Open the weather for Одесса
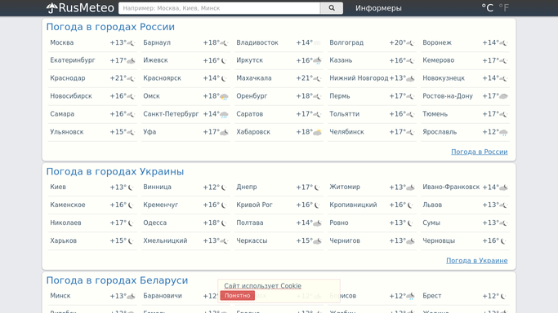Viewport: 558px width, 313px height. 154,223
